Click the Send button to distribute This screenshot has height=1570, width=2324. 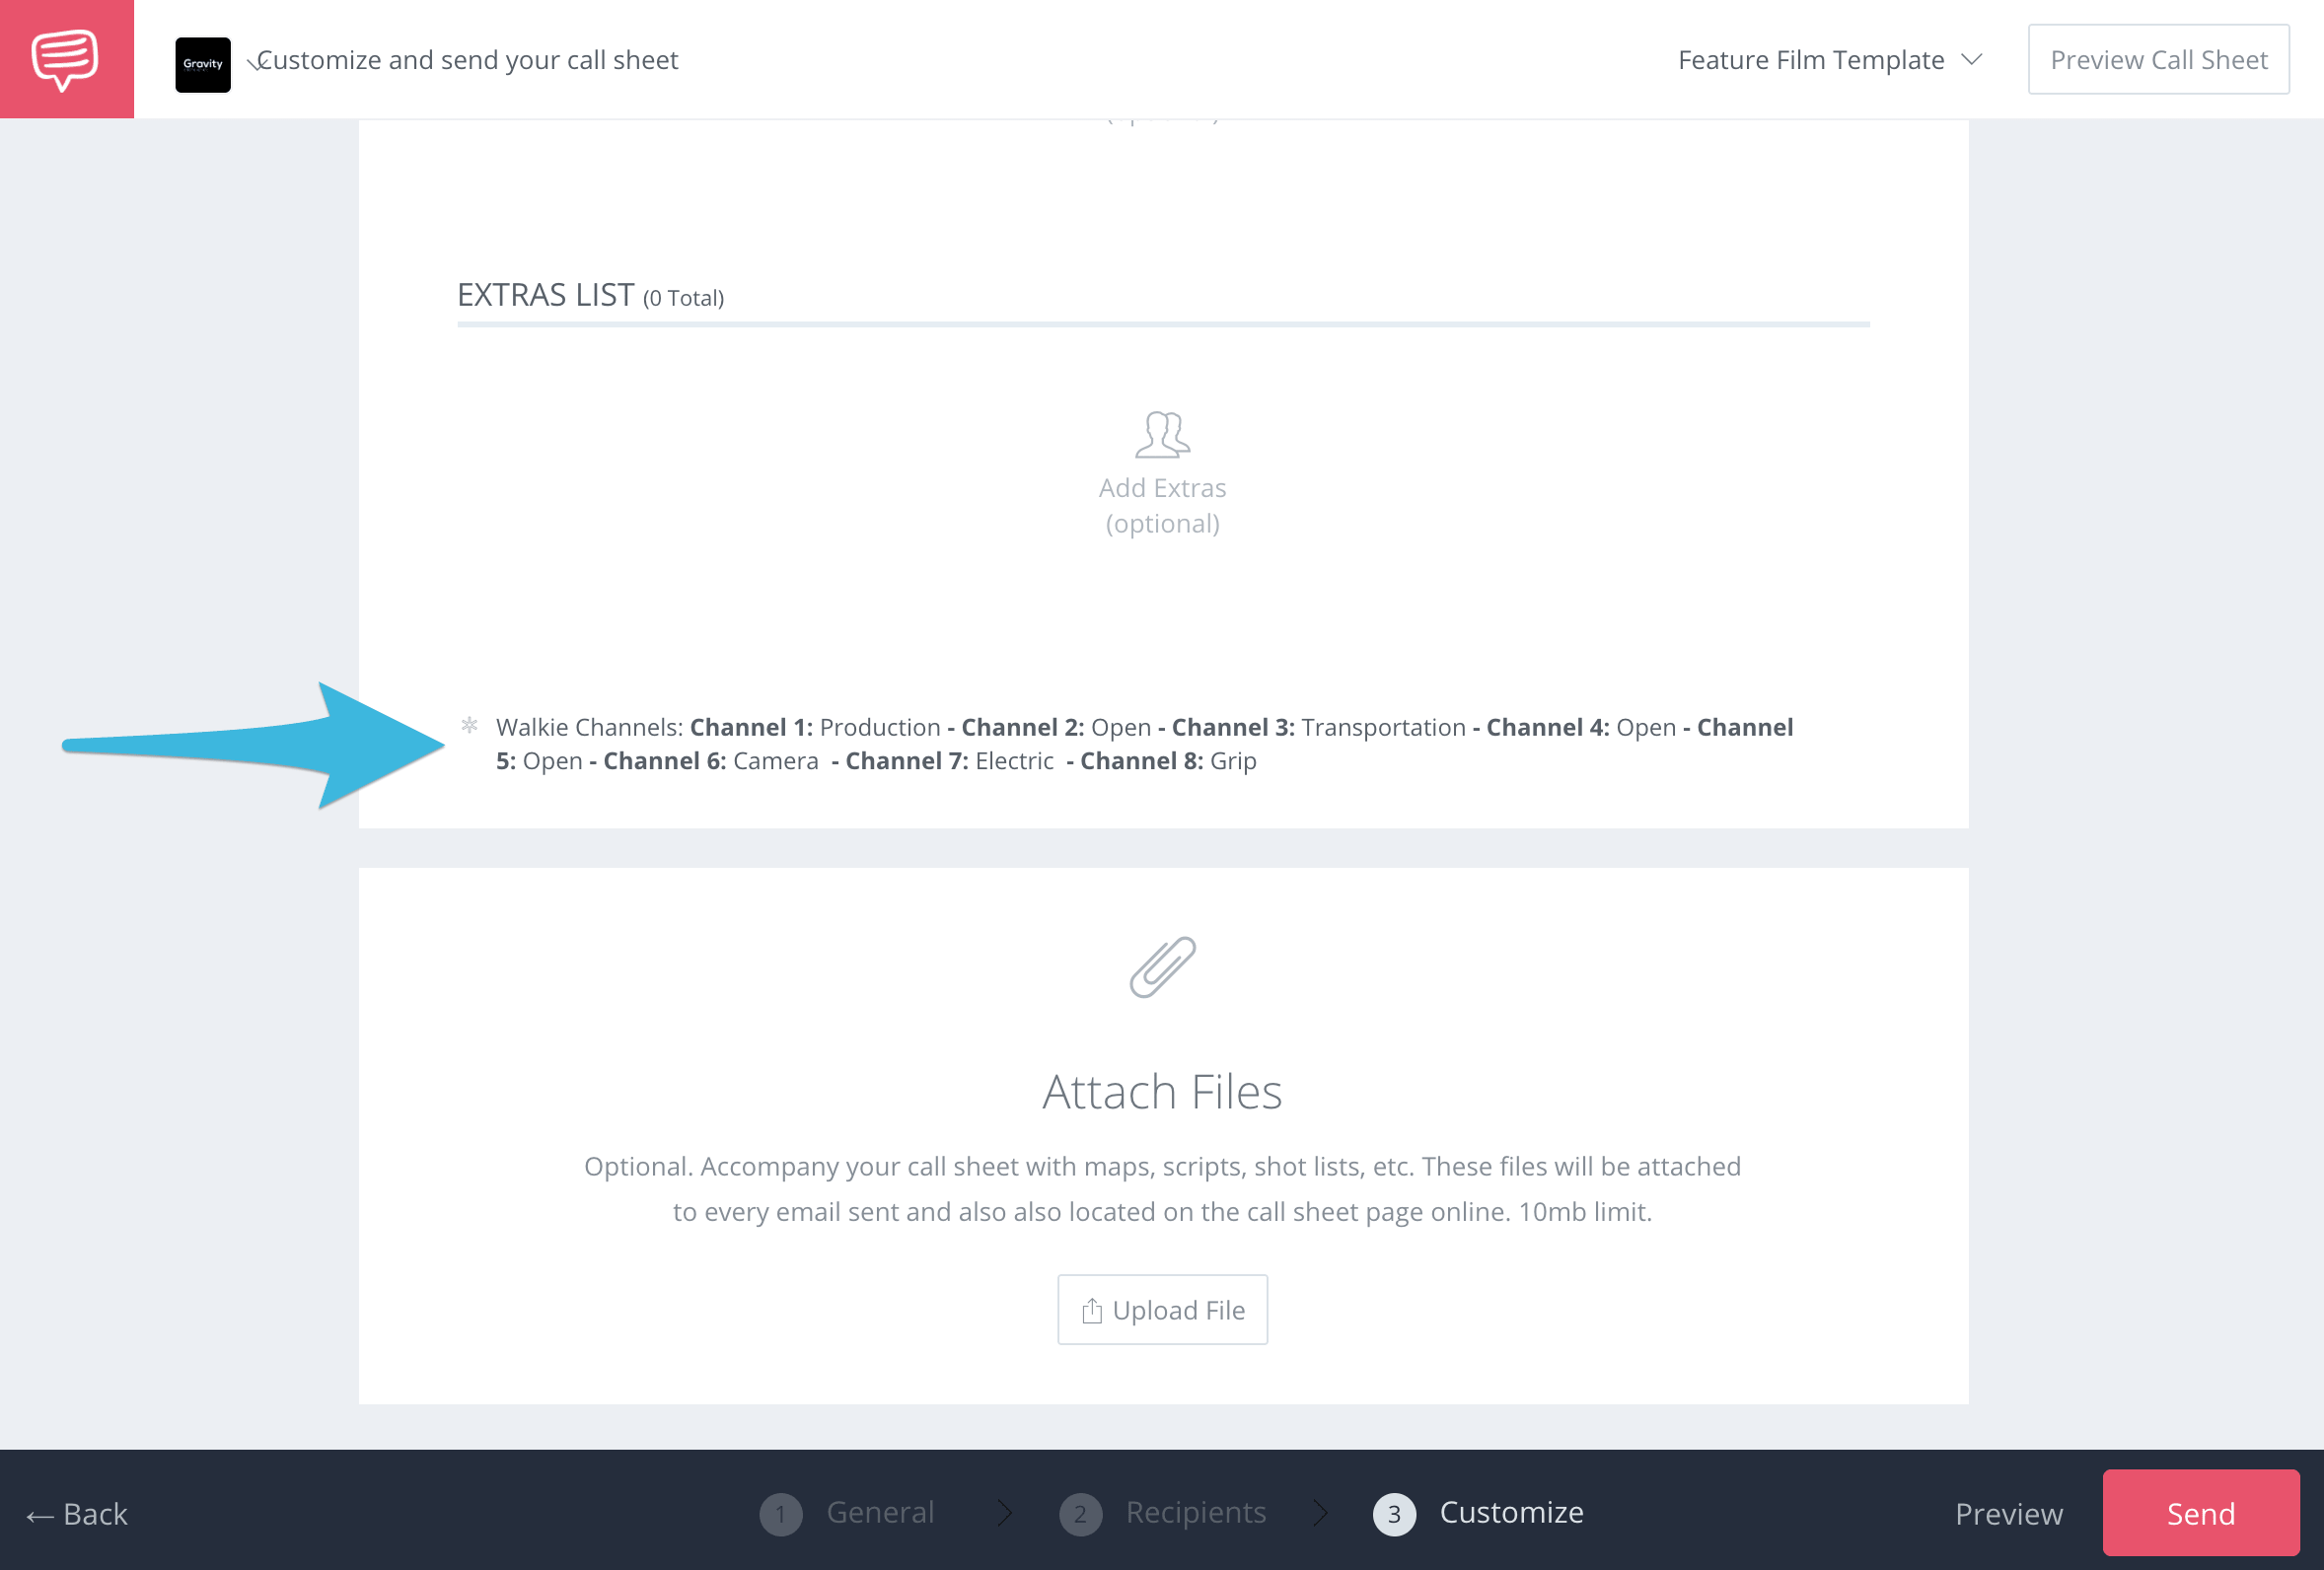[2200, 1514]
